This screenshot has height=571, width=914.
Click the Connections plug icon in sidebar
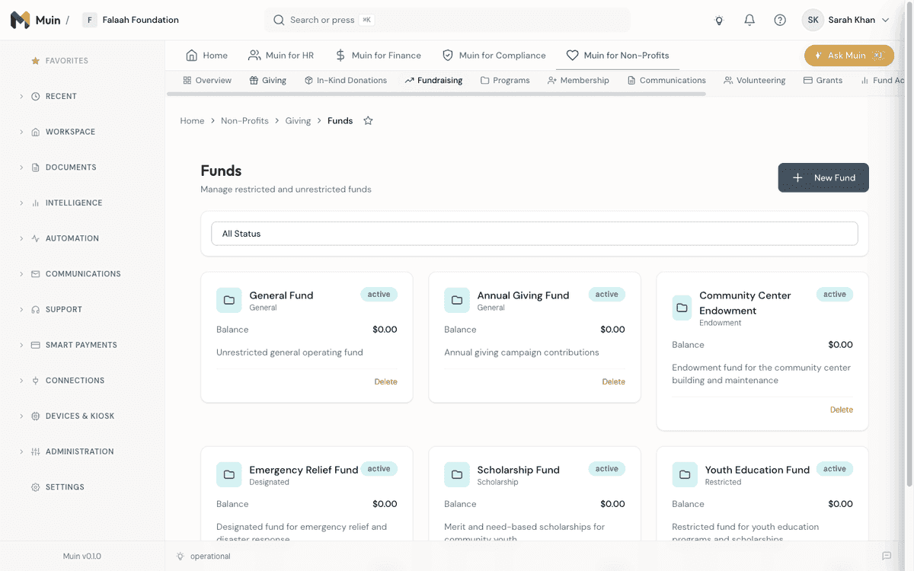(x=35, y=381)
